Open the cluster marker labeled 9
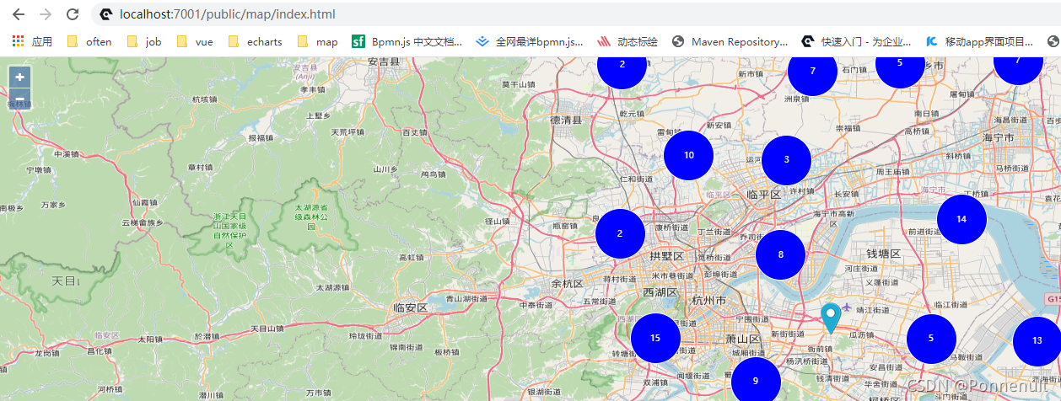Viewport: 1061px width, 401px height. [x=755, y=381]
